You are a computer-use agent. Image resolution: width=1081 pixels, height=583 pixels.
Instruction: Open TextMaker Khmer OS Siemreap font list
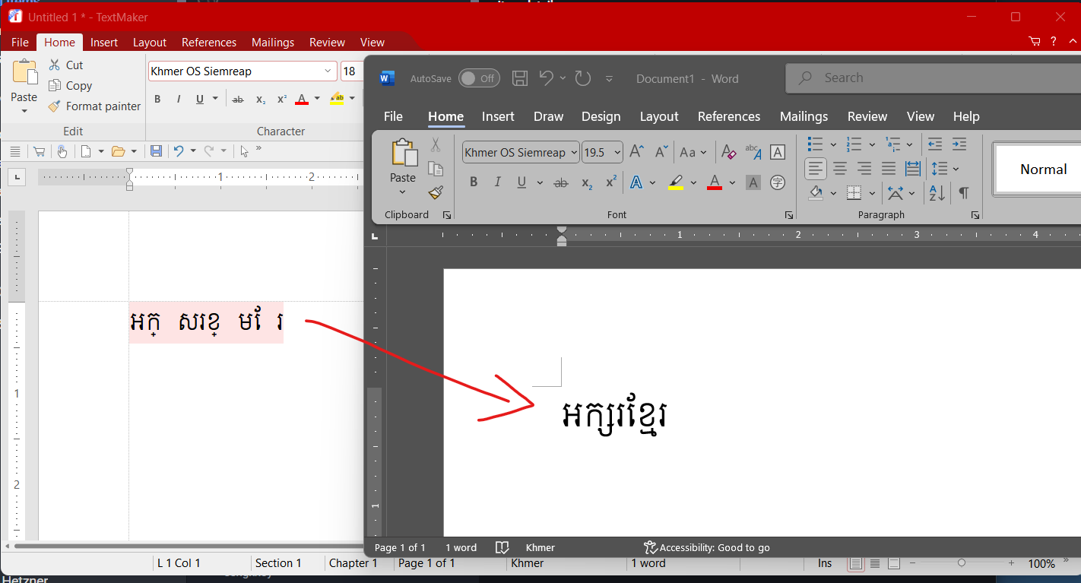(x=328, y=71)
